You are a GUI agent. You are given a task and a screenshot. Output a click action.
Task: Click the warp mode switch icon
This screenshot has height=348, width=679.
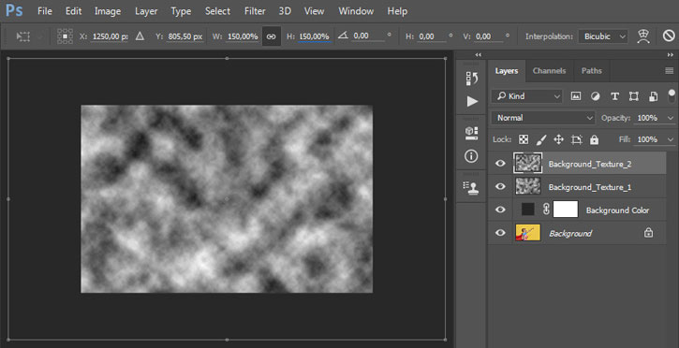click(644, 36)
